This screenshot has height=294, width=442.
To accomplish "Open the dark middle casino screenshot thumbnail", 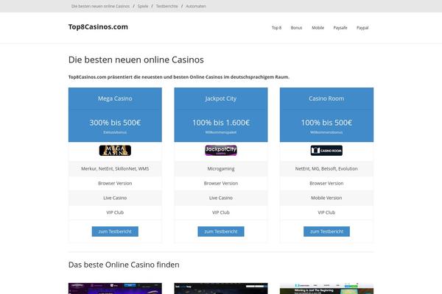I will pyautogui.click(x=221, y=288).
